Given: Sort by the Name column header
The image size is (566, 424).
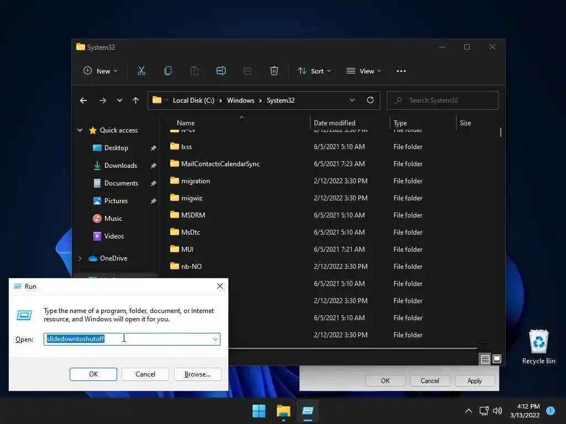Looking at the screenshot, I should 186,123.
